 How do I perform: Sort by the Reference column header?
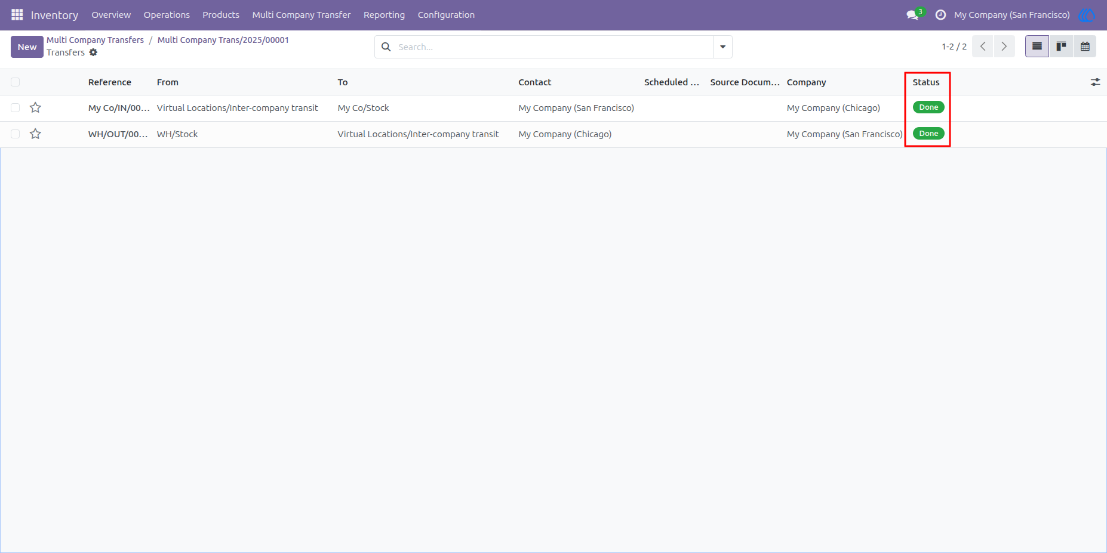tap(110, 82)
